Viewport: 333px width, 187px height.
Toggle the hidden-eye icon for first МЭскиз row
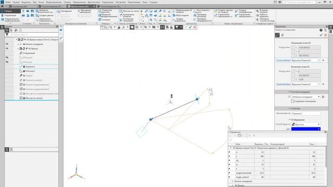7,58
